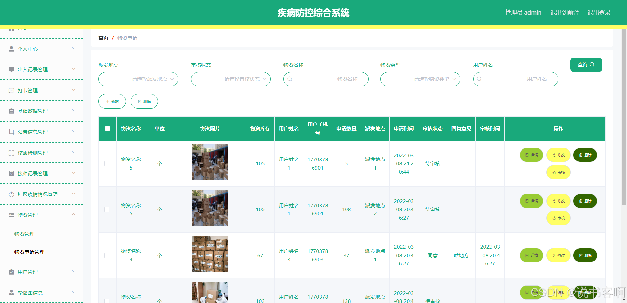Click the 用户姓名 search input field
The image size is (627, 303).
pos(516,79)
